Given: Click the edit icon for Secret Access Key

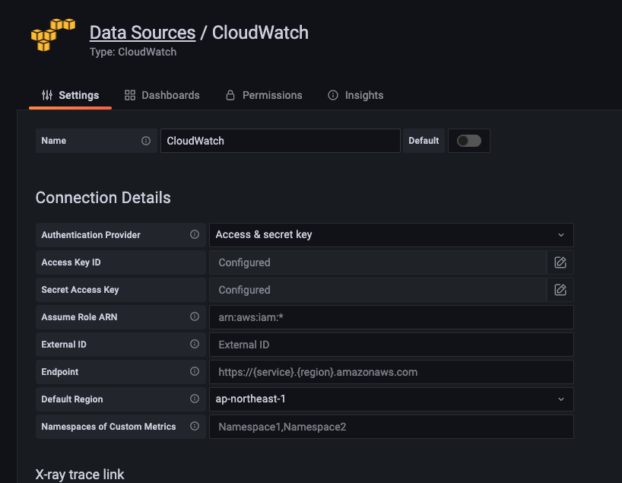Looking at the screenshot, I should click(x=560, y=290).
